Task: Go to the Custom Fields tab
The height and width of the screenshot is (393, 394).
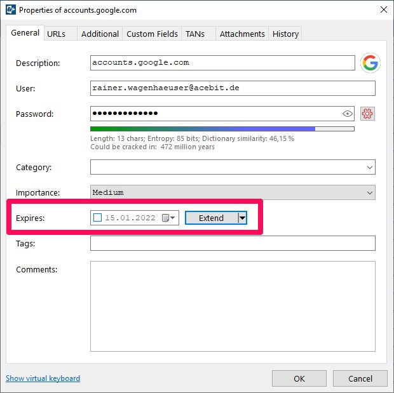Action: pyautogui.click(x=152, y=34)
